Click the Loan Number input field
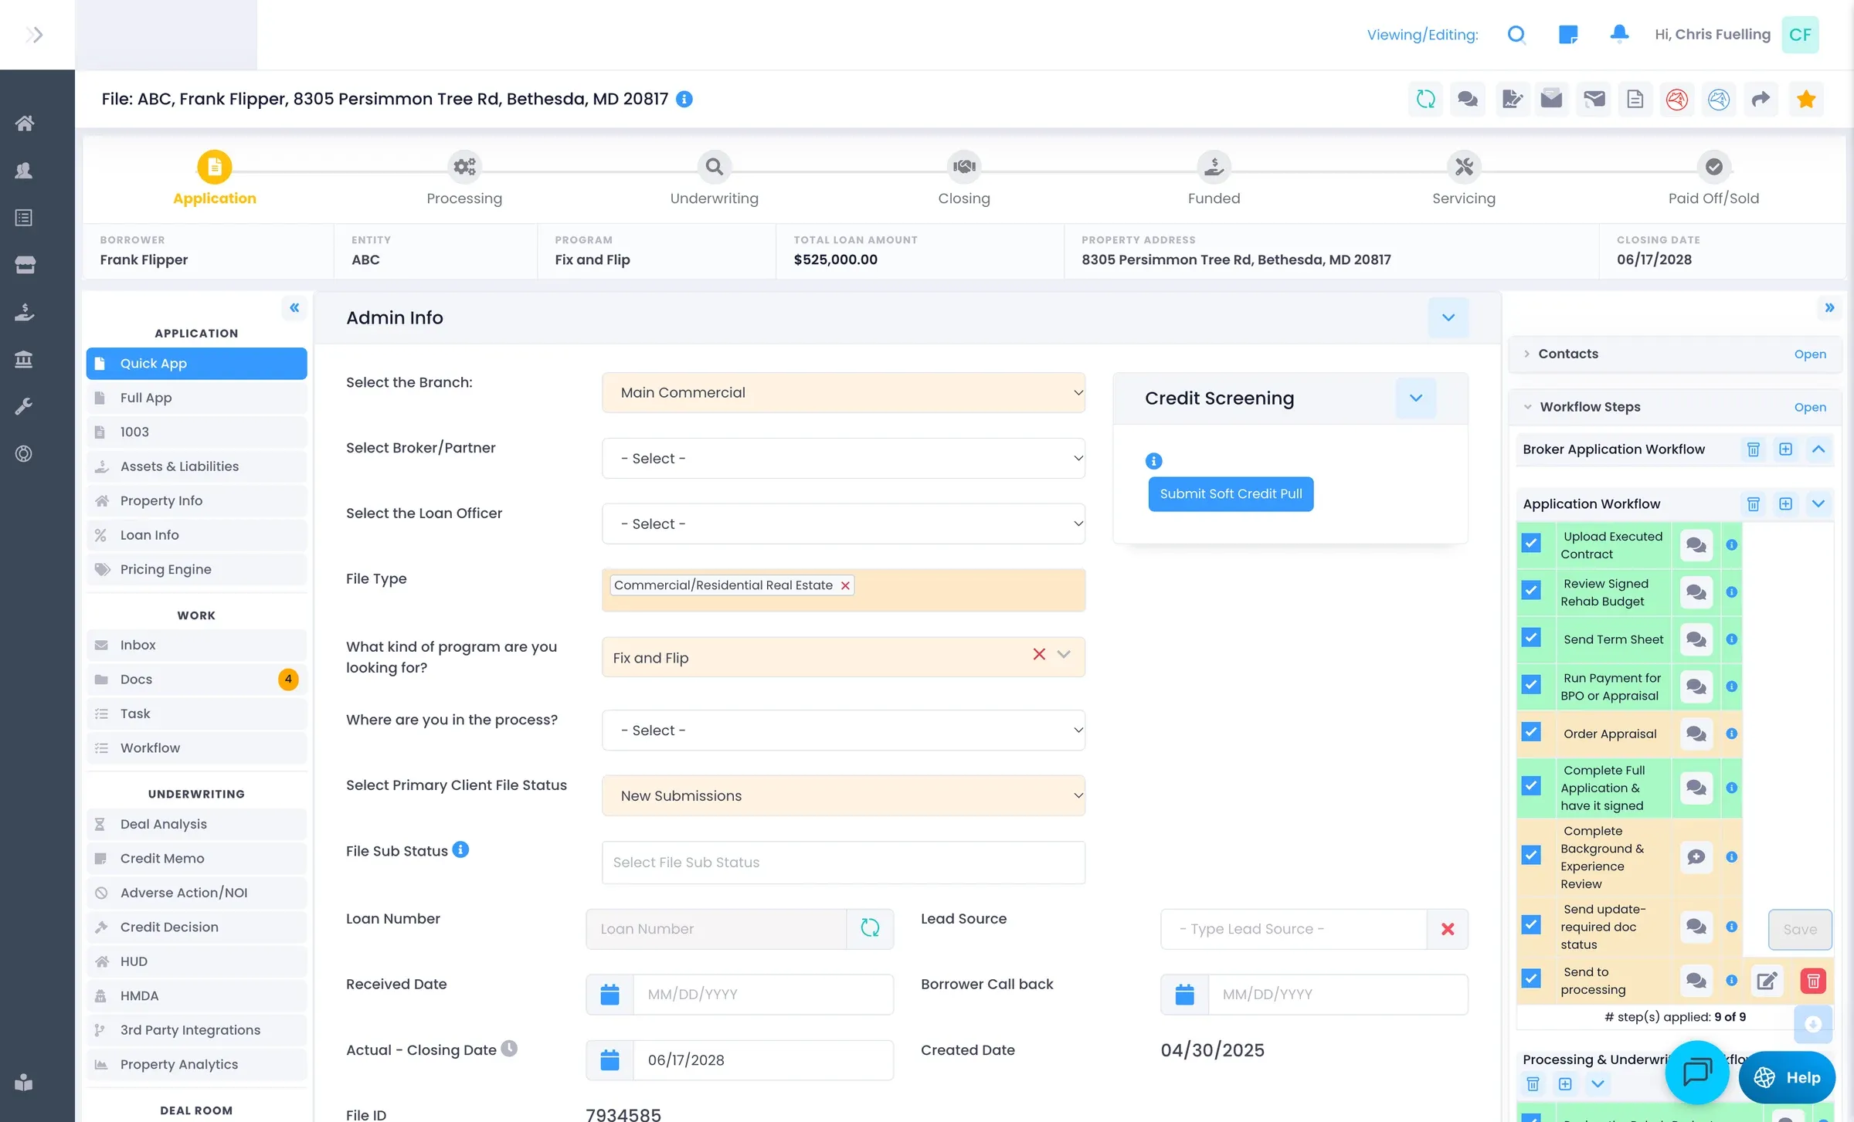This screenshot has width=1854, height=1122. [716, 929]
